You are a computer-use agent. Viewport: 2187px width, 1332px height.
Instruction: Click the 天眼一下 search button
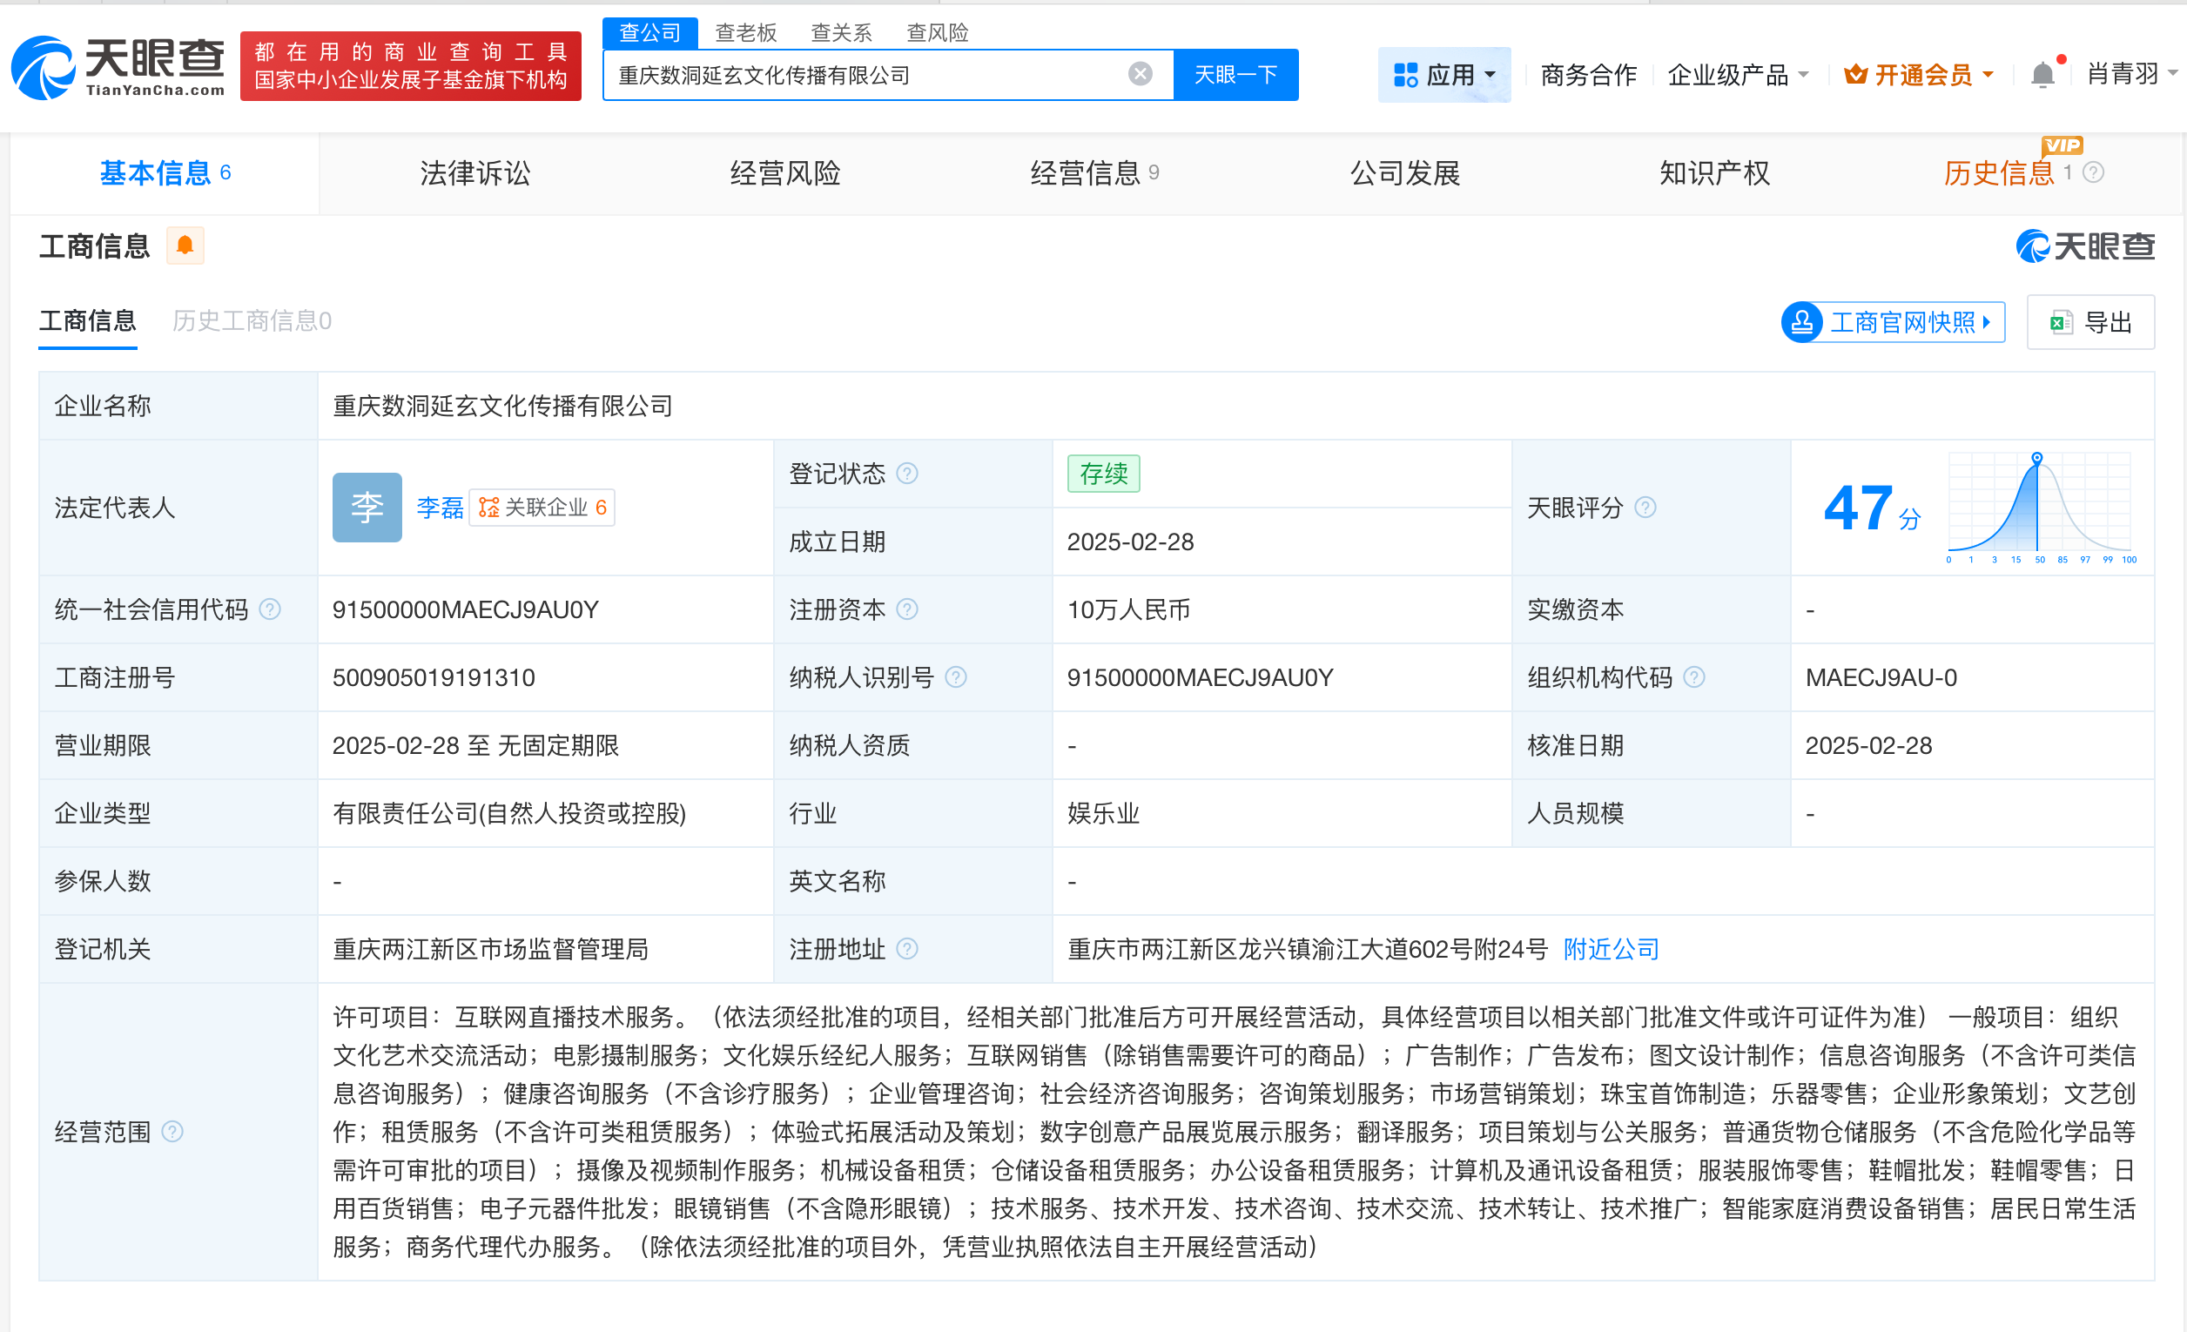(1235, 74)
